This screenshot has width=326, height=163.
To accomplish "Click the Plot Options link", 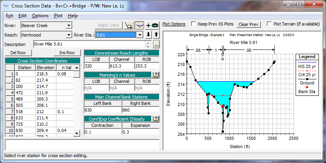I will 174,24.
